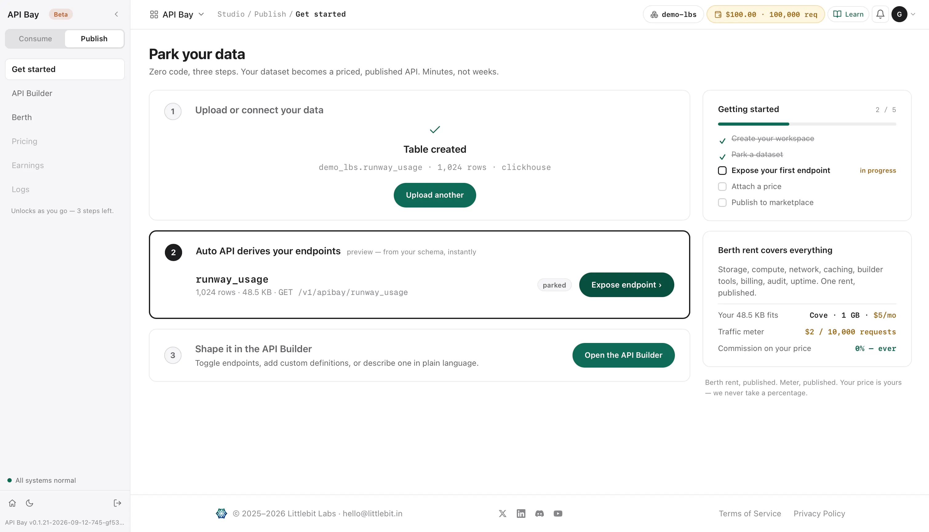Toggle dark mode moon icon
929x532 pixels.
pyautogui.click(x=30, y=503)
